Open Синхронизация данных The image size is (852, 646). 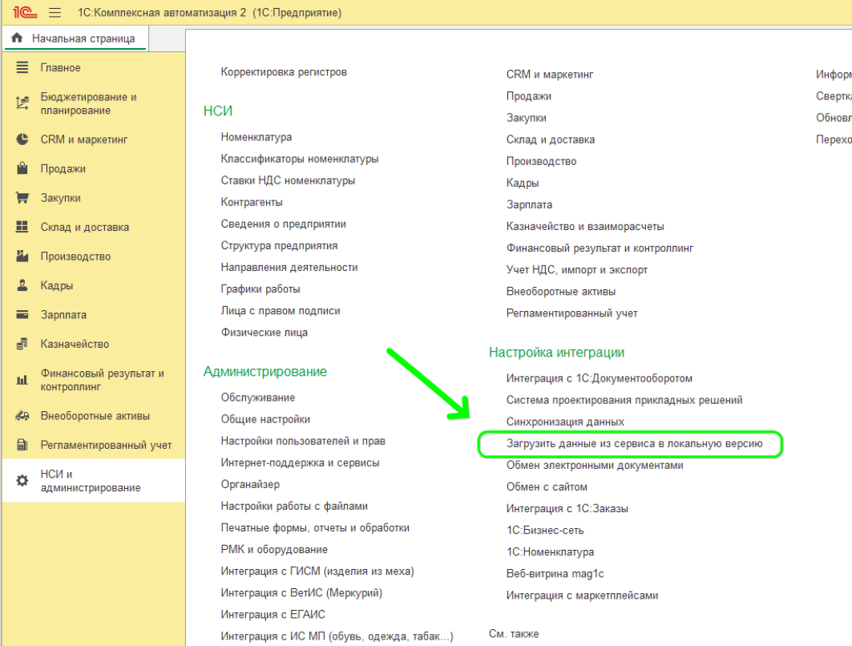(x=565, y=422)
